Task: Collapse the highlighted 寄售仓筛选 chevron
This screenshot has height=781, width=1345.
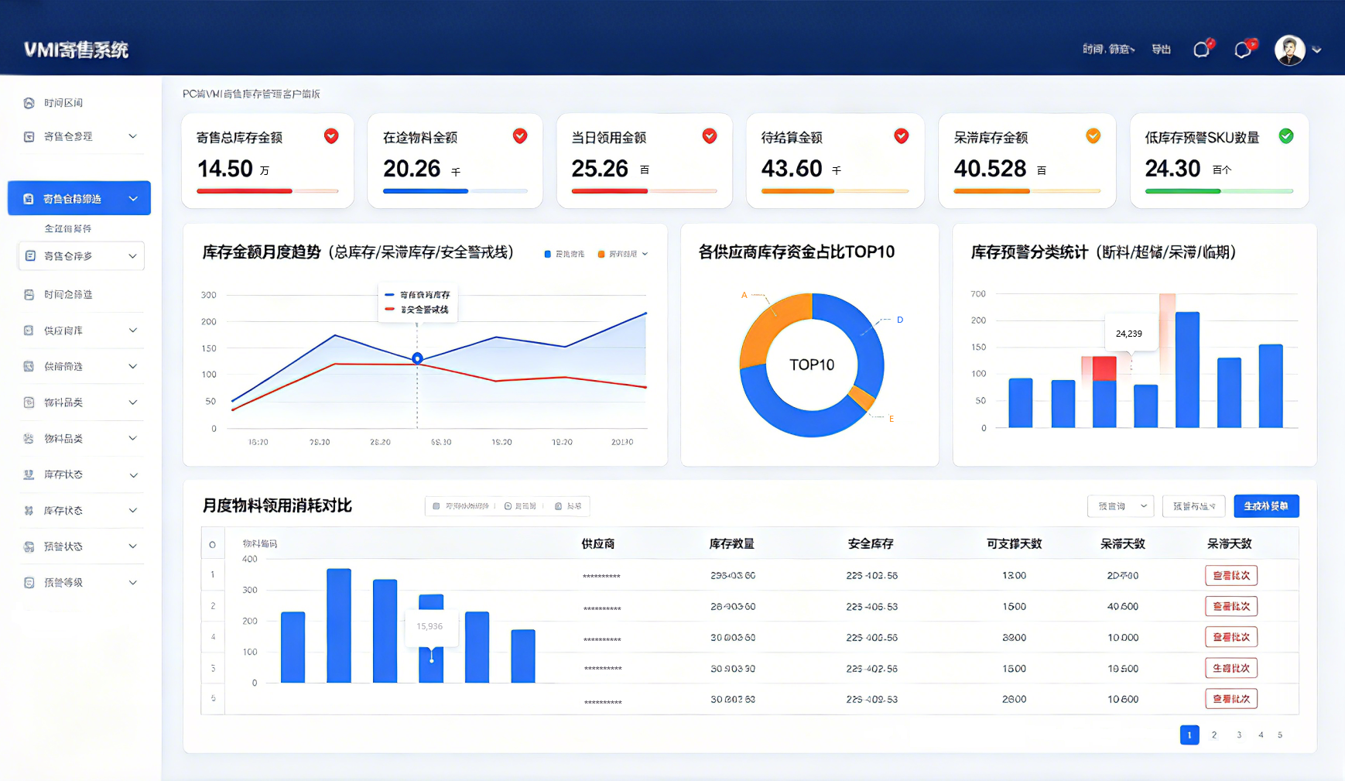Action: pos(133,199)
